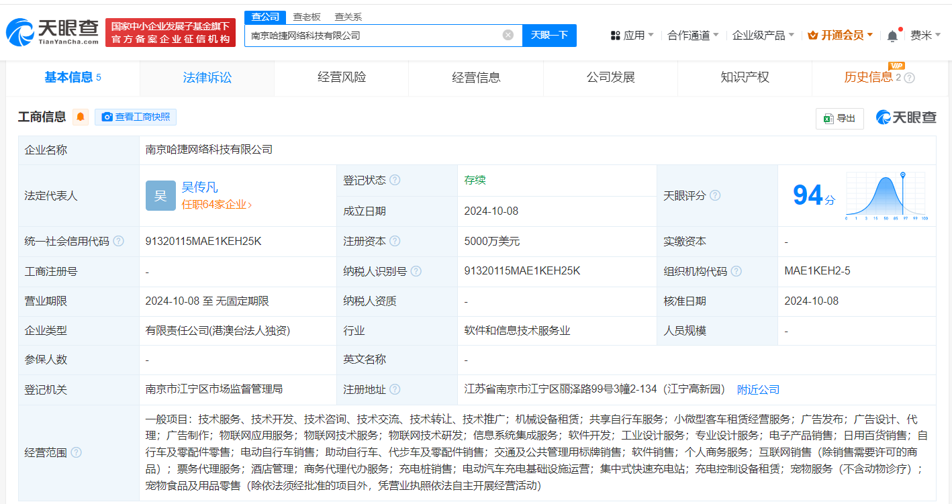The height and width of the screenshot is (504, 952).
Task: Click the help icon next to 组织机构代码
Action: point(736,271)
